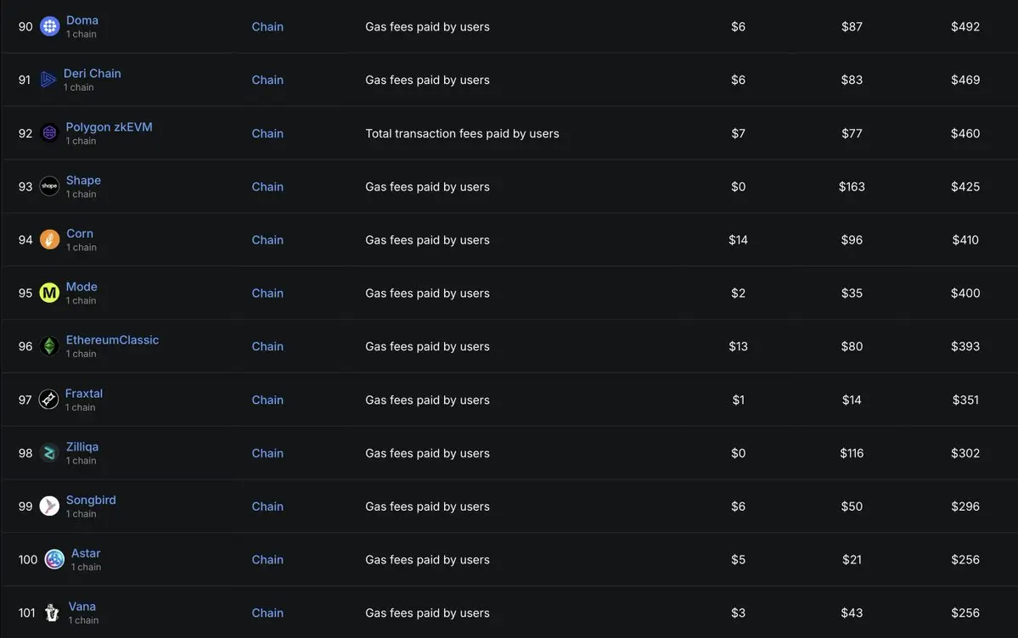1018x638 pixels.
Task: Click the Astar logo icon
Action: click(x=54, y=559)
